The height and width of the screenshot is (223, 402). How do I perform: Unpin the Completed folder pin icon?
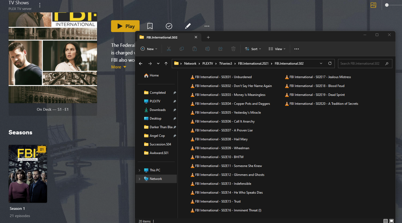[175, 93]
